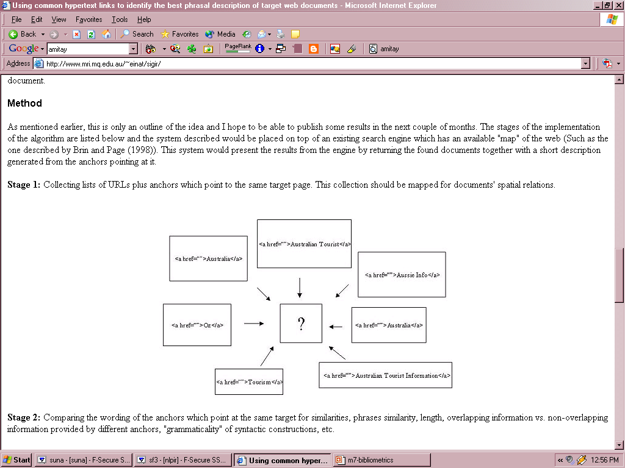Switch to m7-bibliometrics taskbar window
Screen dimensions: 625x468
click(370, 460)
